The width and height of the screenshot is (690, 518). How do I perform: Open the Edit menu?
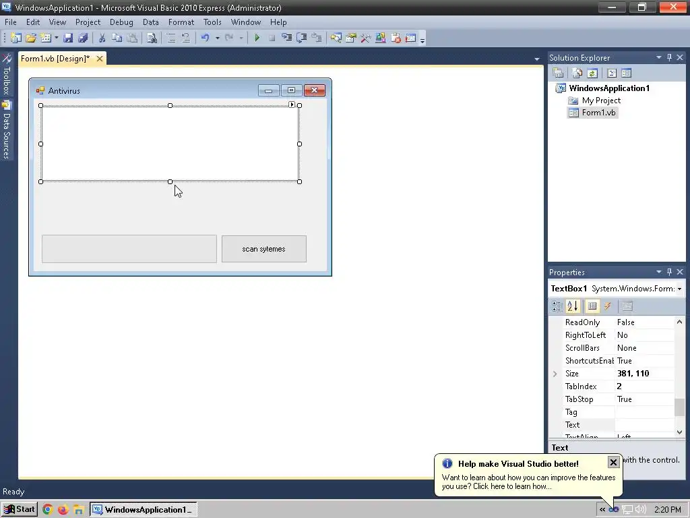point(33,22)
